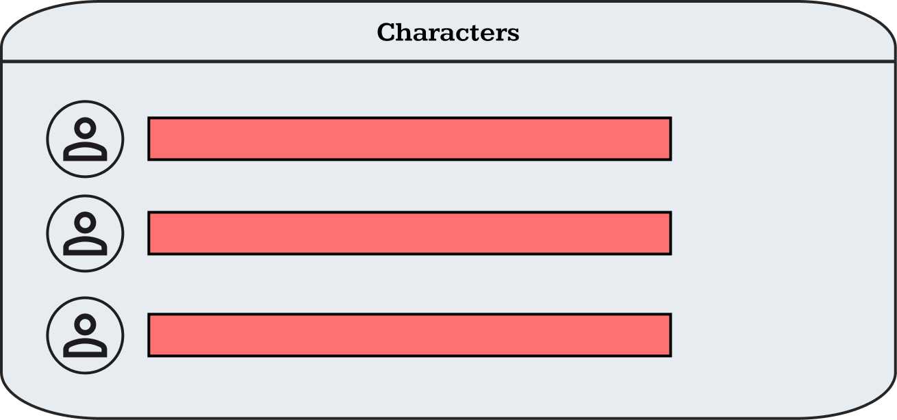Open the middle character list entry
897x420 pixels.
pyautogui.click(x=409, y=233)
